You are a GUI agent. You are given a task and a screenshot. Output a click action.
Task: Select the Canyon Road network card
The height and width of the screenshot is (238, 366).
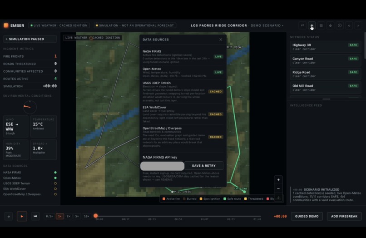click(326, 60)
